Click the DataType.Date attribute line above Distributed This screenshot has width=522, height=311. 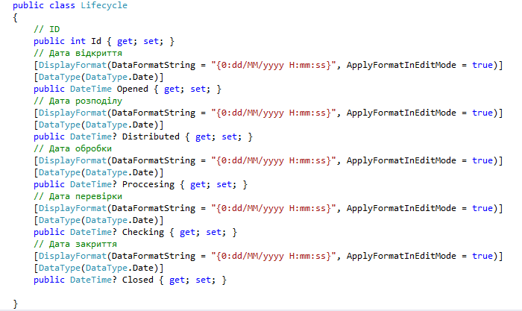point(98,125)
